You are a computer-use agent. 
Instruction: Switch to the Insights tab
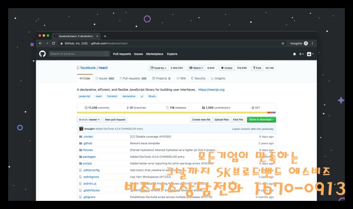coord(218,79)
